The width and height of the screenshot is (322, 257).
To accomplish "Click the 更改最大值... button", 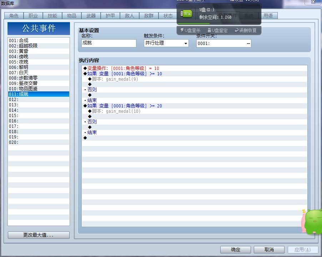I will [39, 235].
